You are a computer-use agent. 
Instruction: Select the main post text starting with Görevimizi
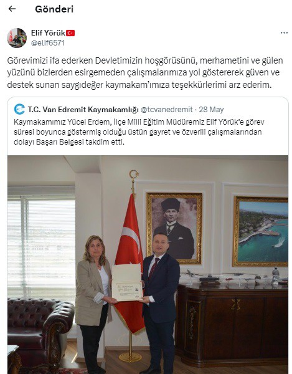tap(145, 72)
